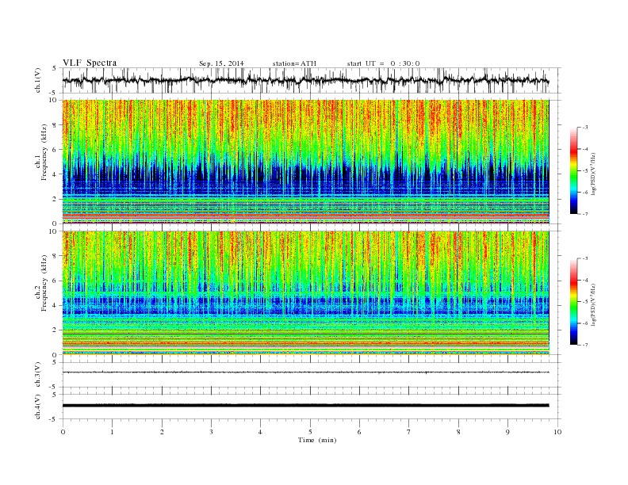This screenshot has height=485, width=628.
Task: Click the "ch.4(V)" axis label
Action: [38, 407]
